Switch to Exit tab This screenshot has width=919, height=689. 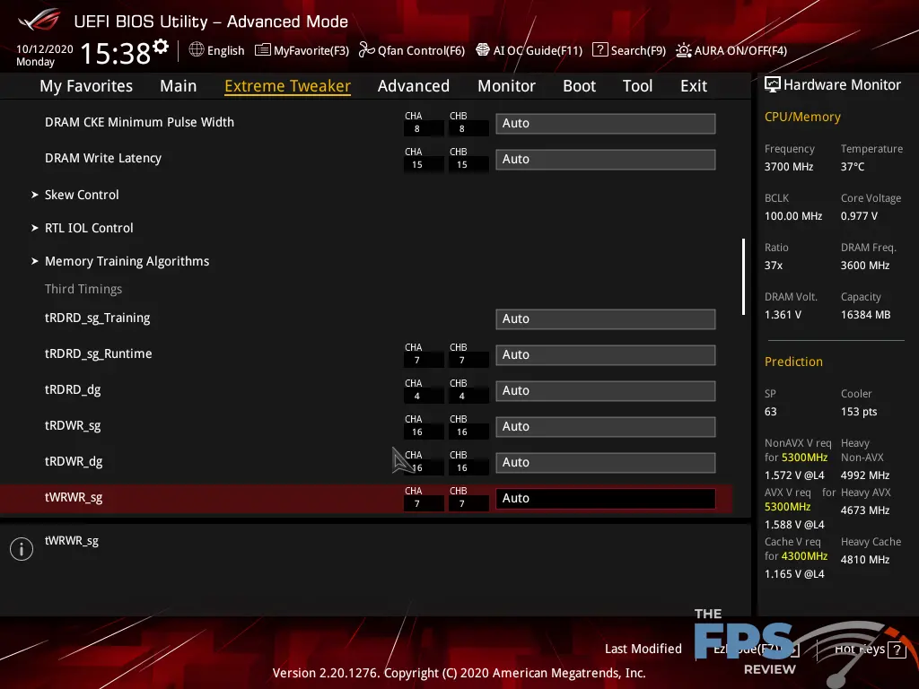coord(694,86)
